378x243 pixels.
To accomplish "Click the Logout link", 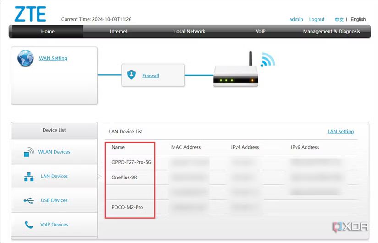I will pyautogui.click(x=317, y=19).
